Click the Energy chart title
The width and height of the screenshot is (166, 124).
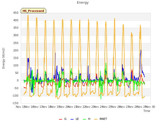83,3
